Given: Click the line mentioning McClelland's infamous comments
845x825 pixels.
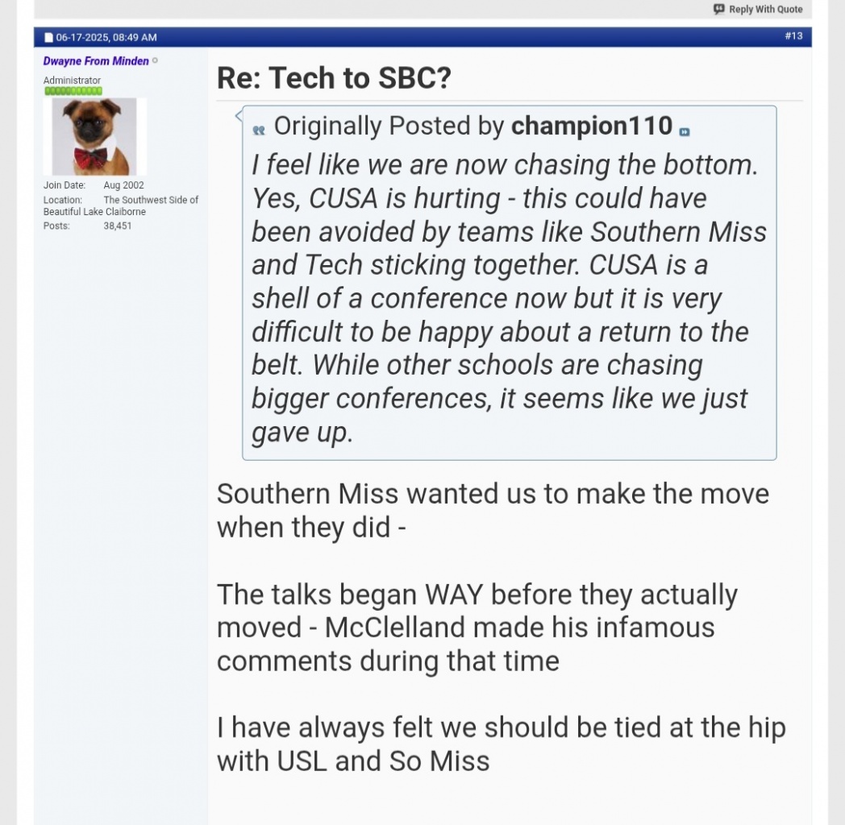Looking at the screenshot, I should [x=465, y=628].
